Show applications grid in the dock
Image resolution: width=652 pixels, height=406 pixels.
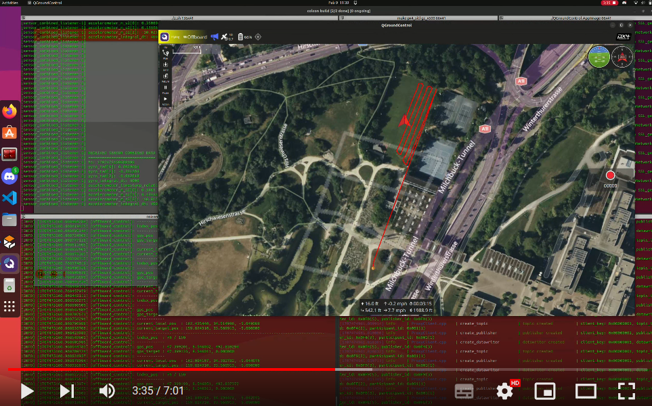[x=9, y=307]
